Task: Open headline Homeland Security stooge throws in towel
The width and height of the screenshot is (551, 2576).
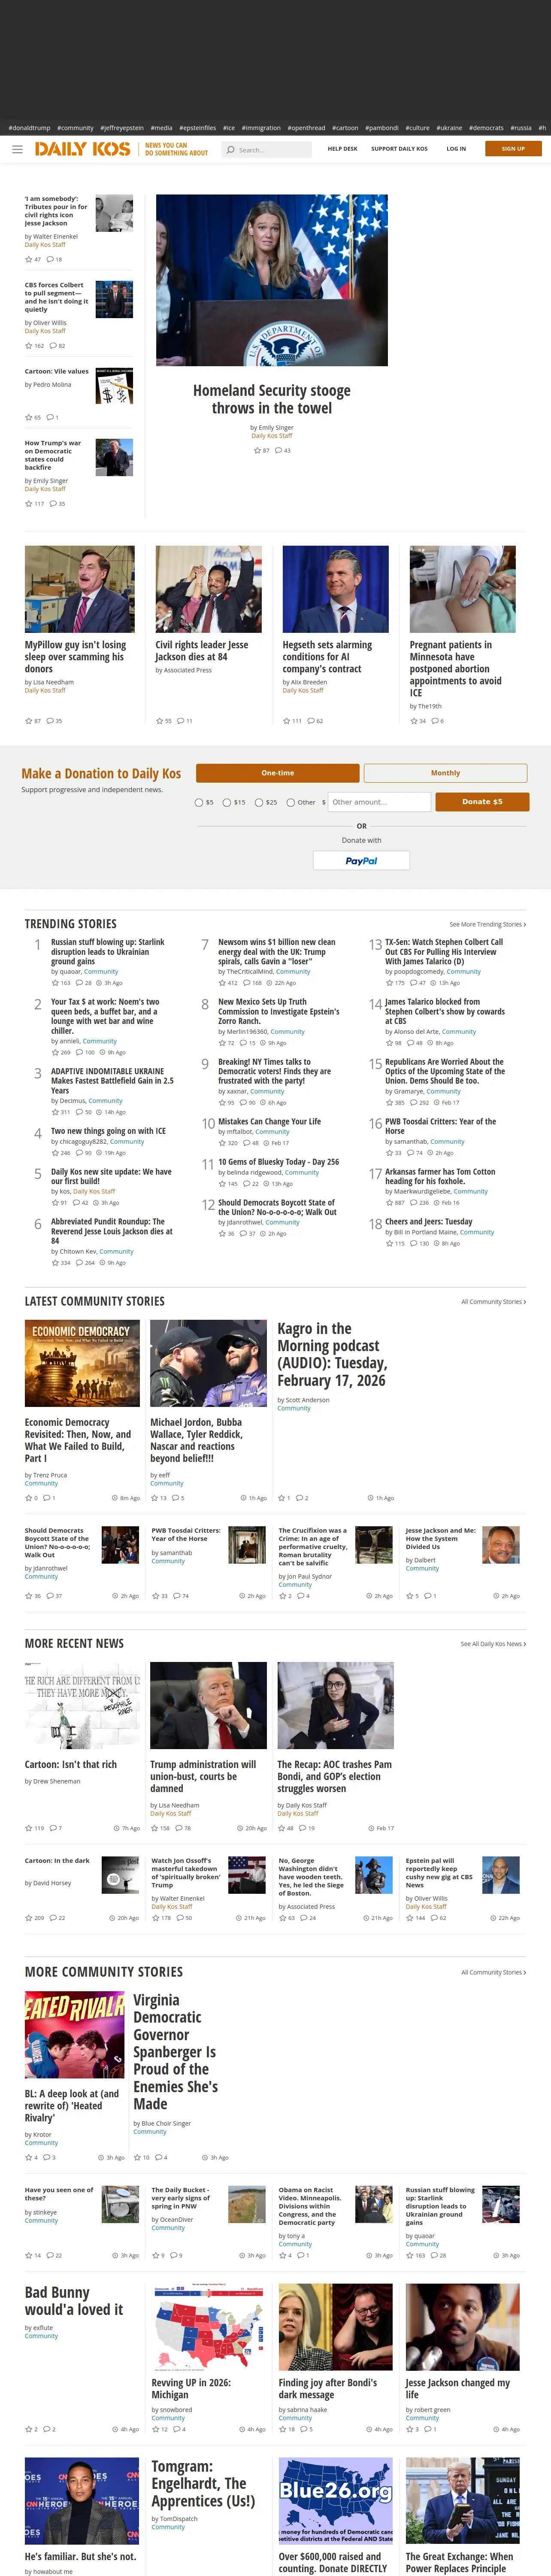Action: point(272,399)
